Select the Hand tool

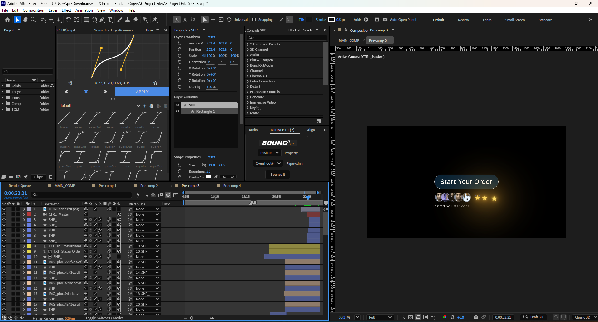coord(25,20)
